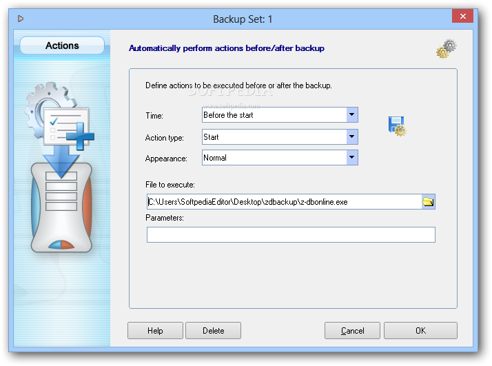Click the 'Automatically perform actions before/after backup' heading
Image resolution: width=492 pixels, height=366 pixels.
point(227,48)
